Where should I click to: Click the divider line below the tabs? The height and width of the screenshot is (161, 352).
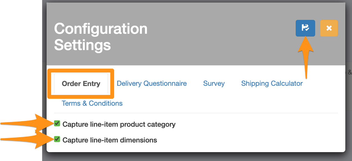[x=196, y=113]
